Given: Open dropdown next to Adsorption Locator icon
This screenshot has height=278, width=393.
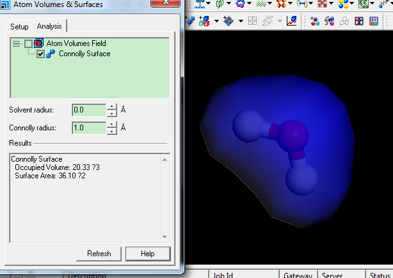Looking at the screenshot, I should tap(208, 3).
